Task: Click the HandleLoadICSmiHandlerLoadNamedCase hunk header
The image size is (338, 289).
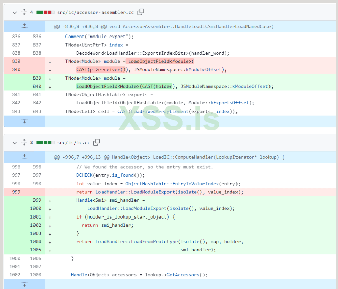Action: tap(163, 26)
